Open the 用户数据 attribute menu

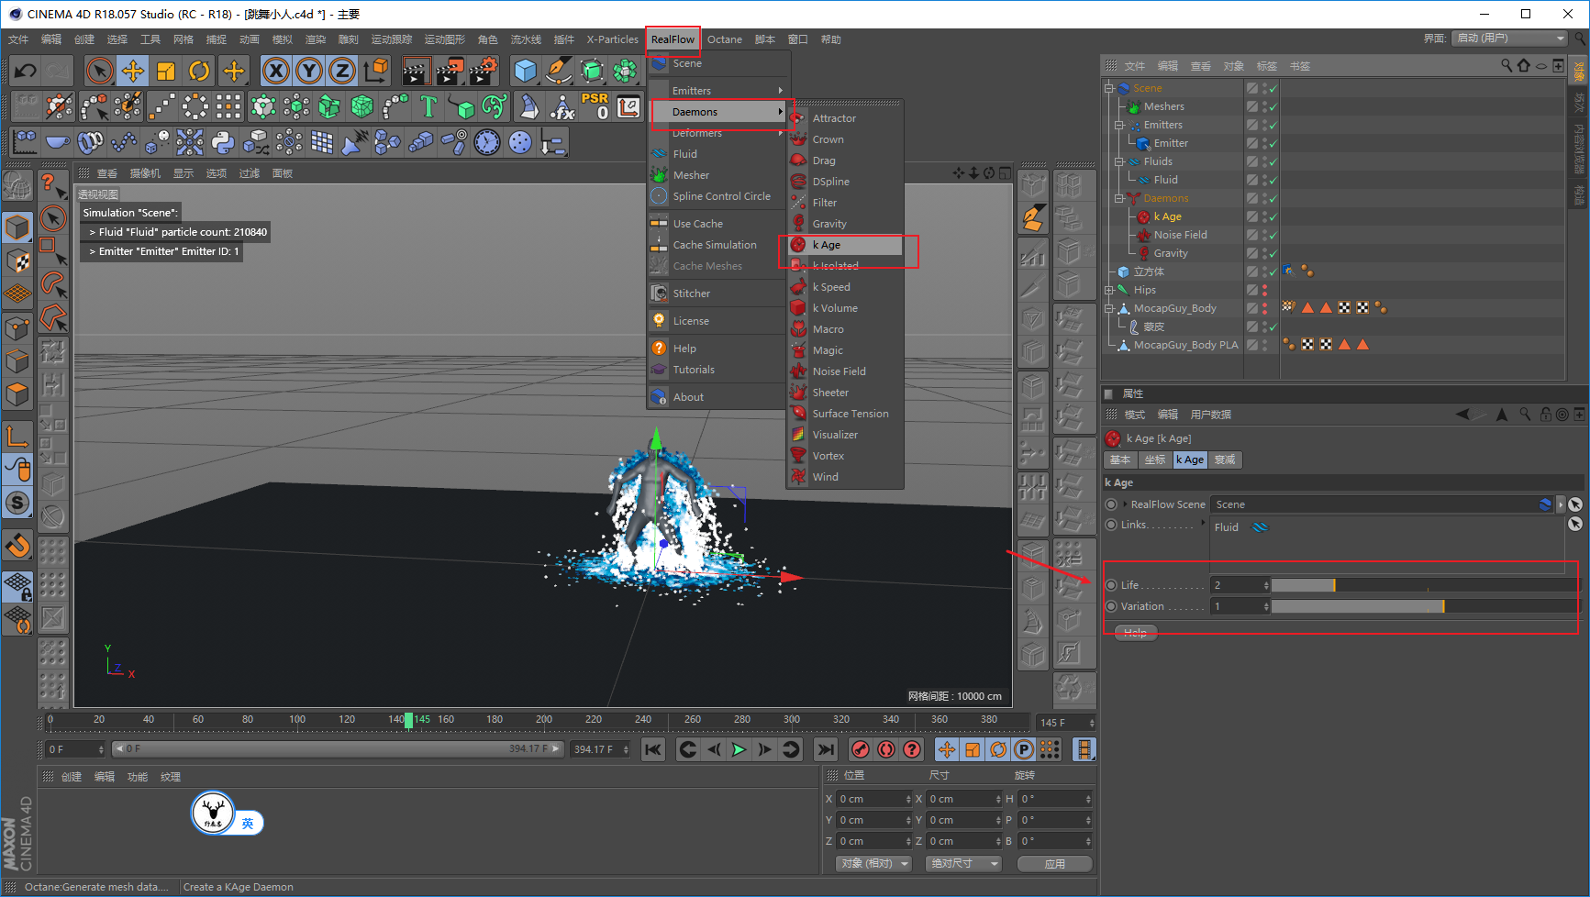pos(1211,415)
